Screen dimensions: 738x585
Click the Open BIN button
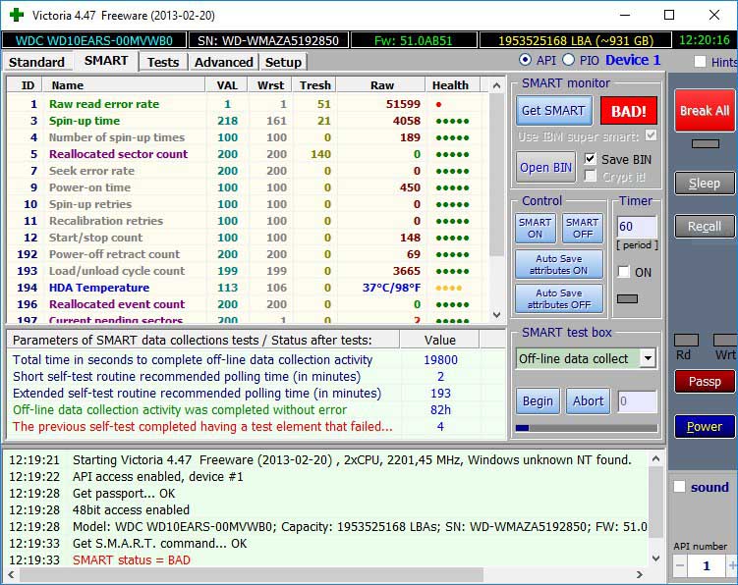[x=545, y=168]
